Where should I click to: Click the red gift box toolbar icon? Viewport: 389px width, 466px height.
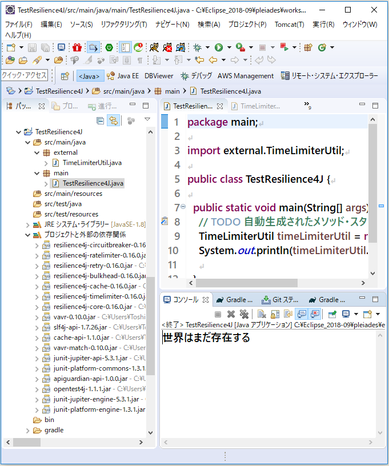(x=77, y=47)
